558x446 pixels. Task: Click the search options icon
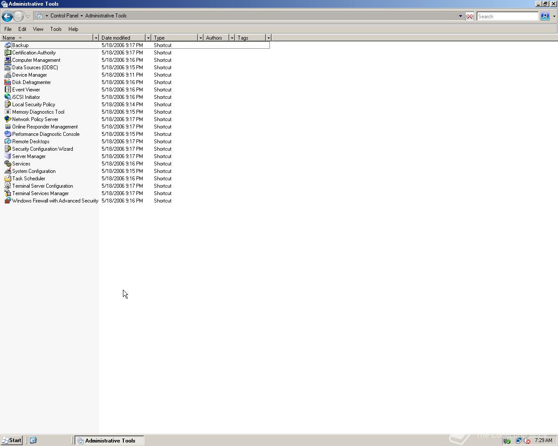(545, 16)
